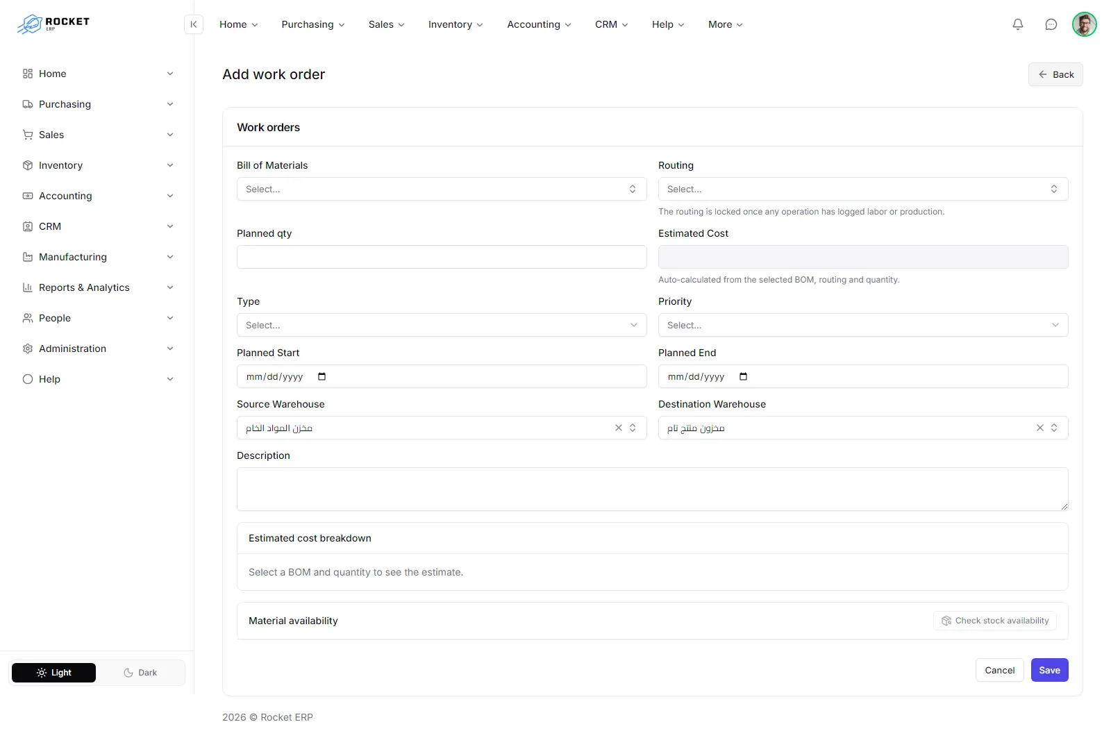Open the Bill of Materials dropdown
This screenshot has height=738, width=1111.
[442, 189]
